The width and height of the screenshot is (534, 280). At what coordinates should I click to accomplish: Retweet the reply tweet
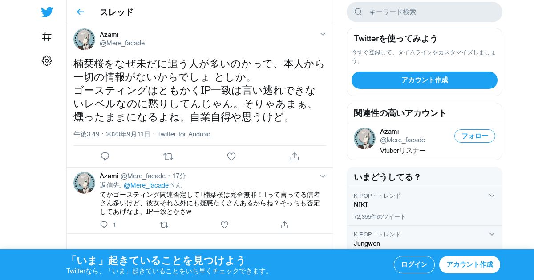[x=164, y=224]
